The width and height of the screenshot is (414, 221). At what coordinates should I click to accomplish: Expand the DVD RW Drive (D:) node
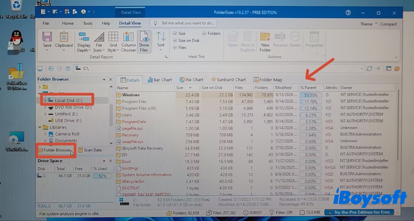click(x=45, y=107)
